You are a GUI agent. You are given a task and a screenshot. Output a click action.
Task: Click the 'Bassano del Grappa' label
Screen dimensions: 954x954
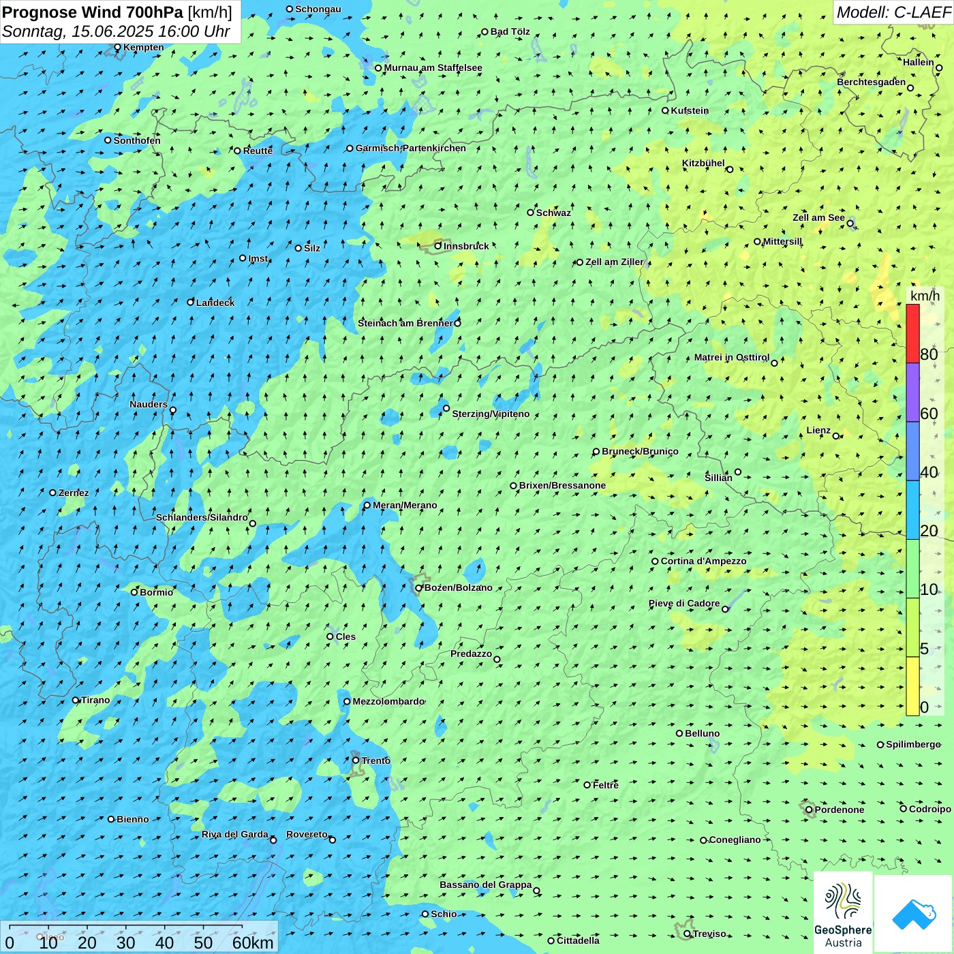tap(486, 884)
